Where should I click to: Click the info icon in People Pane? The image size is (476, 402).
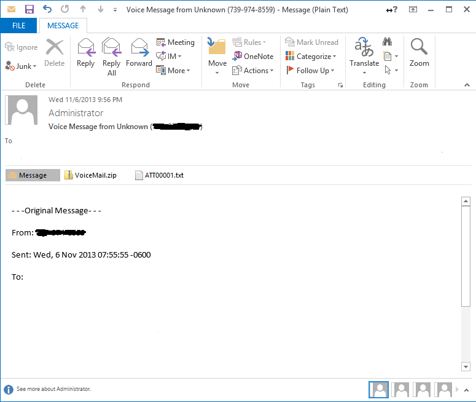(x=9, y=390)
